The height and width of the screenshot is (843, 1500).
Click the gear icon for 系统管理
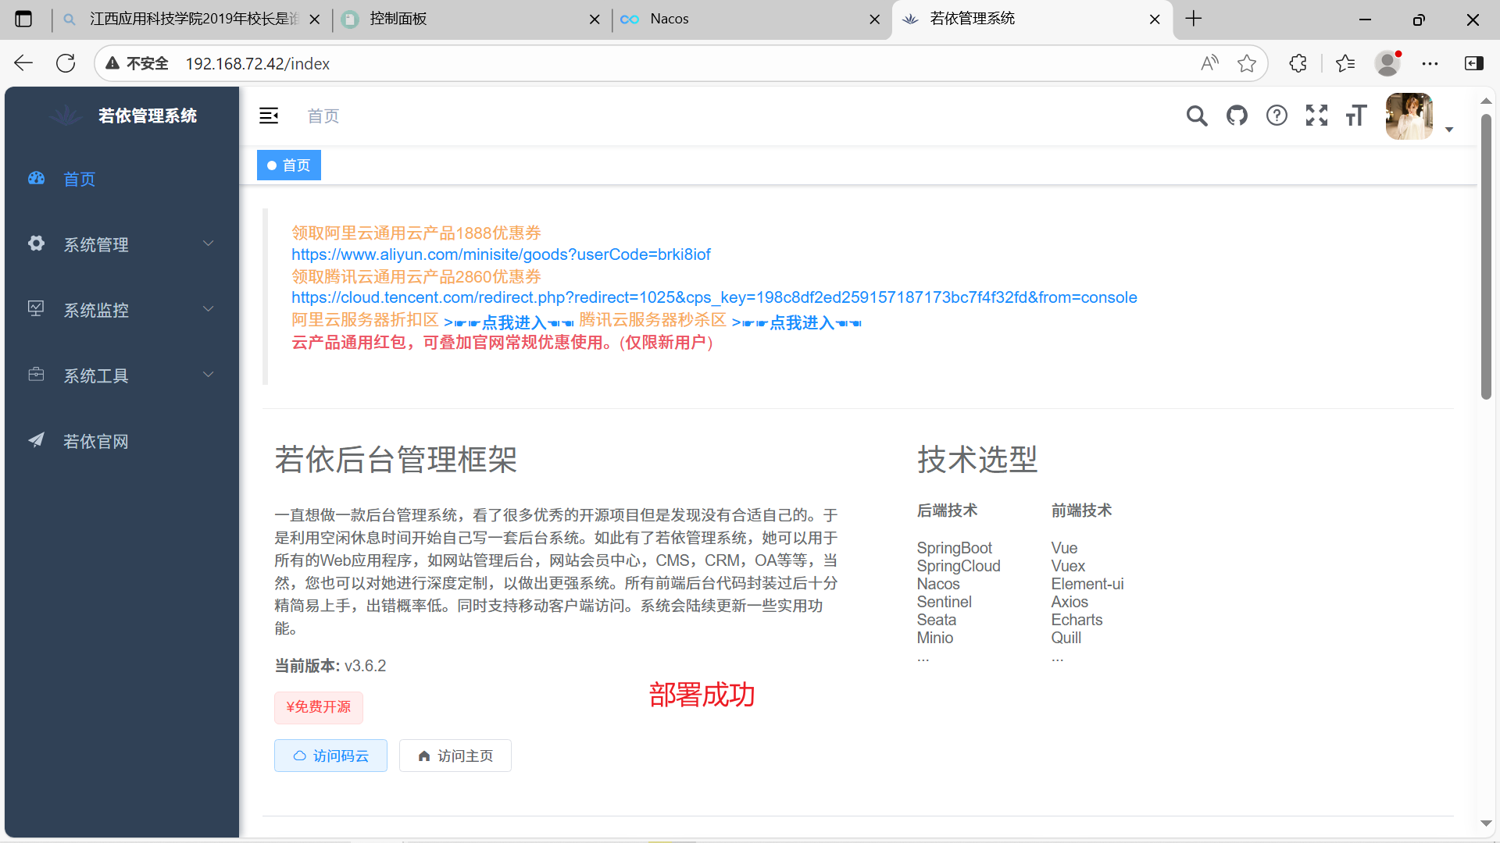pos(37,244)
